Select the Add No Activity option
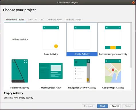This screenshot has height=110, width=136. pyautogui.click(x=20, y=40)
